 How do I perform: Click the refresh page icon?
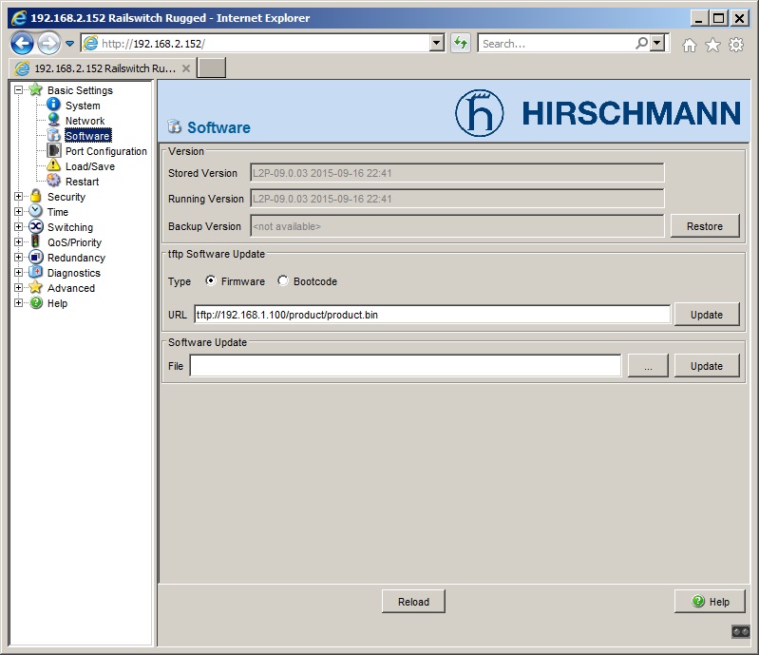click(x=461, y=43)
